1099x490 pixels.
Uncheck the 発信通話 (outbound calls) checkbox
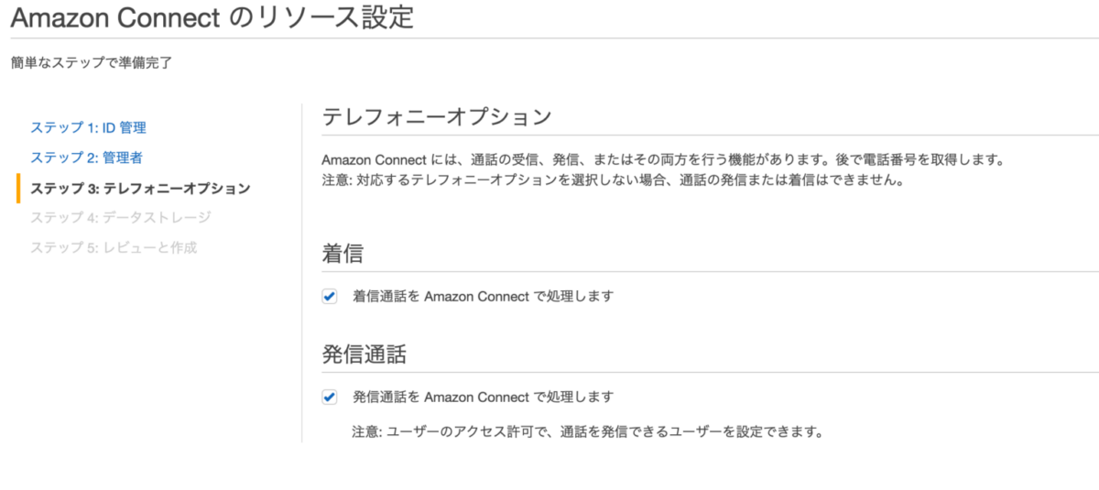pyautogui.click(x=330, y=397)
